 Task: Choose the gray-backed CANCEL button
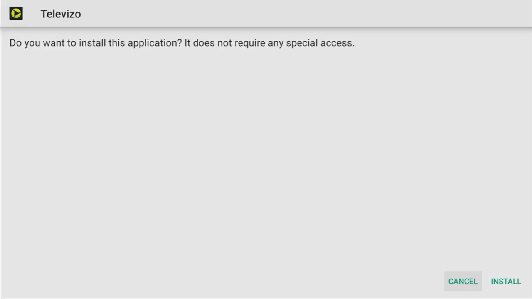point(463,281)
